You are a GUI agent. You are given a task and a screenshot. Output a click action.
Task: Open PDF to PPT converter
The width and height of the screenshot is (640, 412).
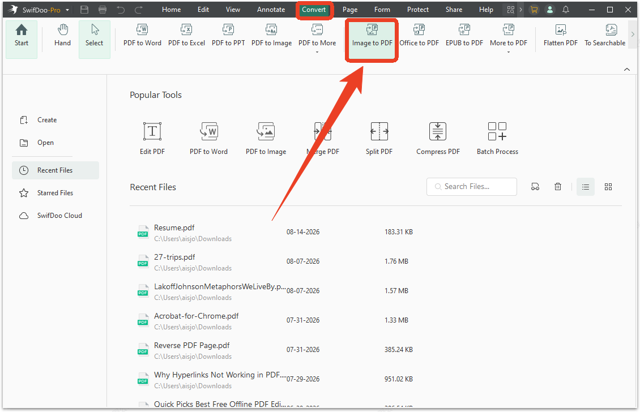point(228,36)
